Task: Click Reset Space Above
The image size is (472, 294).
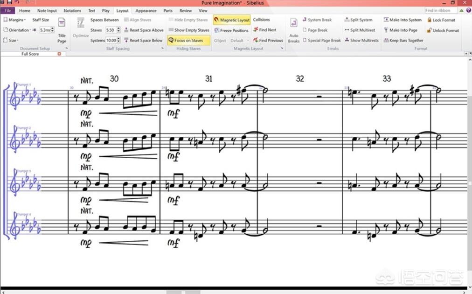Action: coord(144,30)
